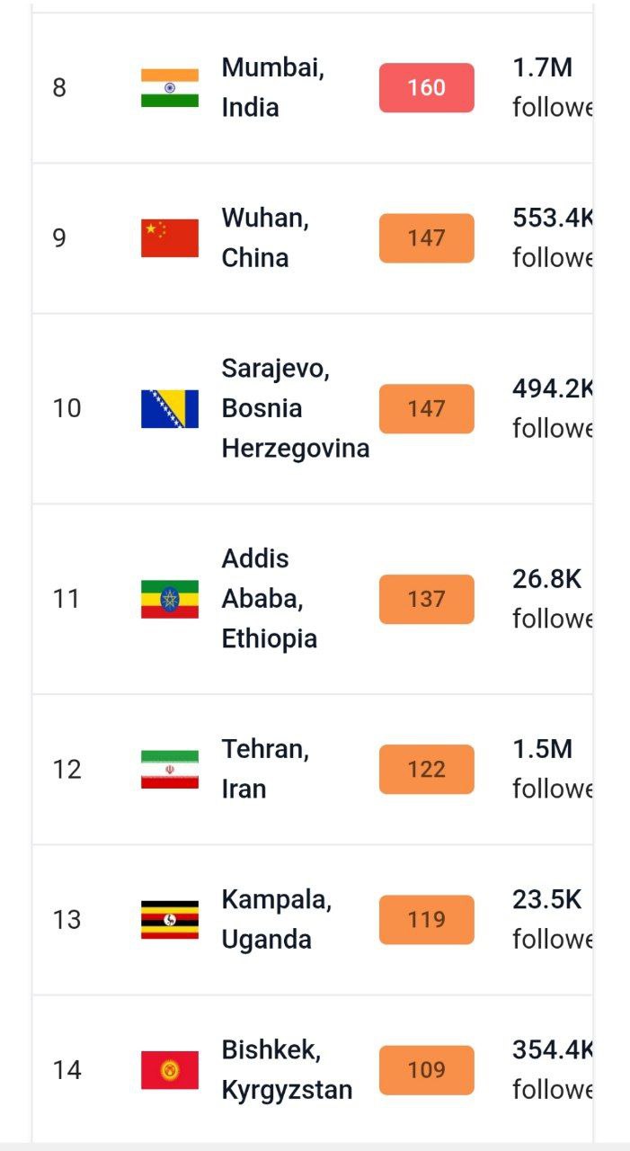Image resolution: width=630 pixels, height=1151 pixels.
Task: Click the AQI value 122 badge
Action: point(426,770)
